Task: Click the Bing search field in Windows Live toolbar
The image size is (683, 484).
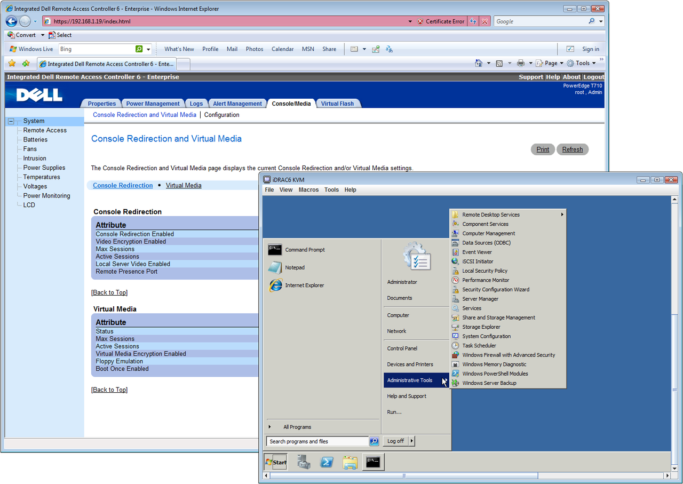Action: (x=96, y=49)
